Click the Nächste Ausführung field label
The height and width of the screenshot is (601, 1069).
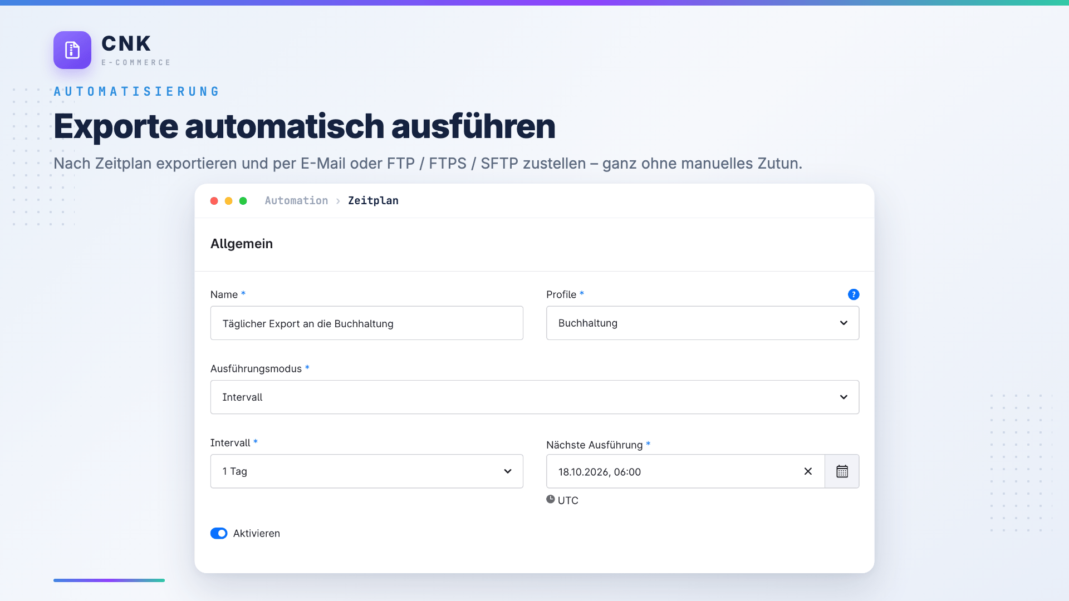(594, 445)
